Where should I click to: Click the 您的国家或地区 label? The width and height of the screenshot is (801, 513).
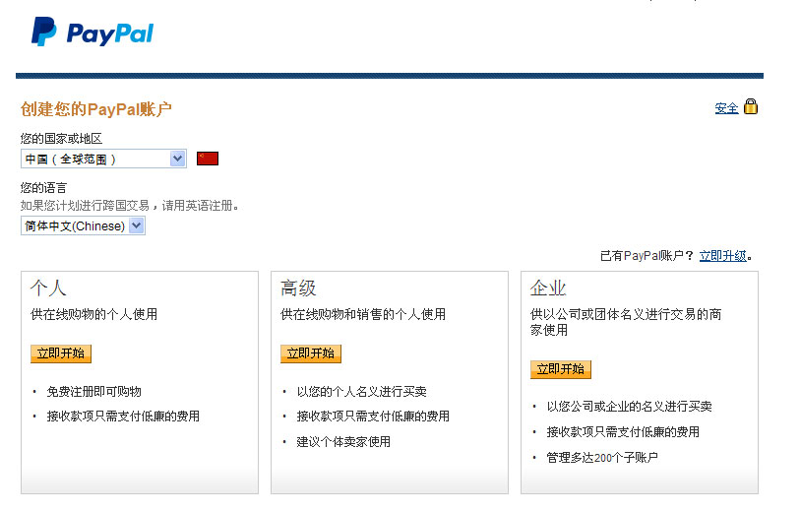pyautogui.click(x=61, y=139)
